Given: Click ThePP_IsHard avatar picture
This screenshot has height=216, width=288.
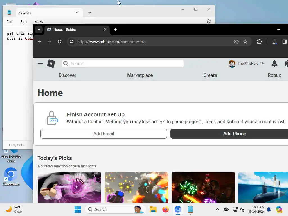Looking at the screenshot, I should click(232, 64).
